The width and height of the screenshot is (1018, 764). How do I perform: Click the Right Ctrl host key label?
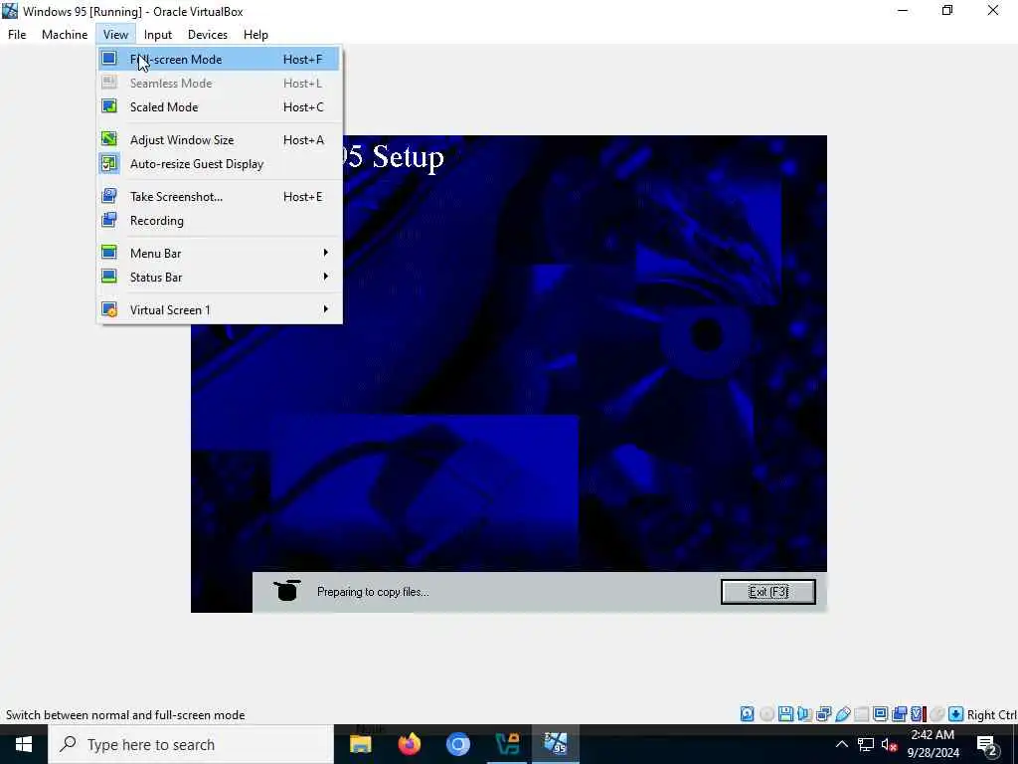tap(992, 714)
